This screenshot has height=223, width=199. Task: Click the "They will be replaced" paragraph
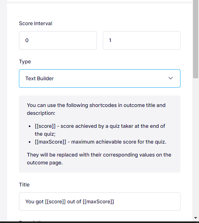tap(99, 159)
